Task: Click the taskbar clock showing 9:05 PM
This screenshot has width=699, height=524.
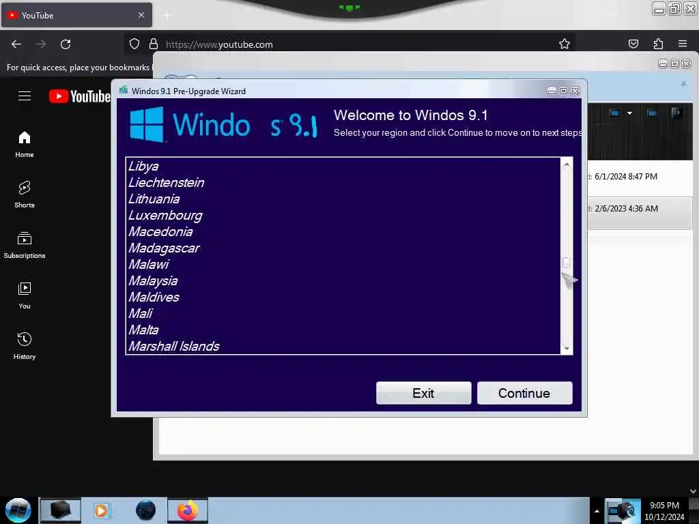Action: [664, 510]
